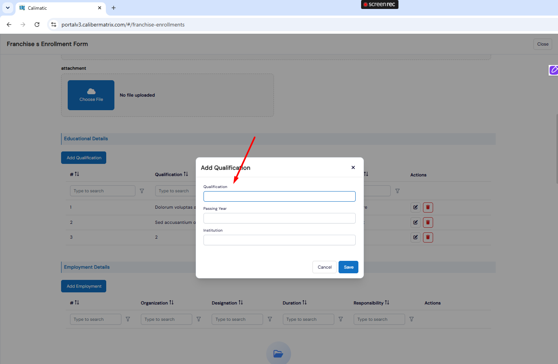Delete qualification row 2
Image resolution: width=558 pixels, height=364 pixels.
428,222
